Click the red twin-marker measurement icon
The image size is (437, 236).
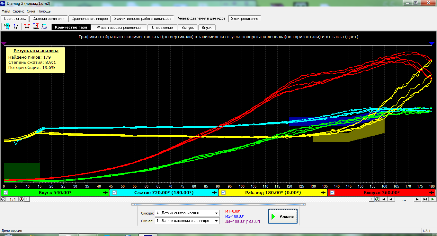pos(27,27)
